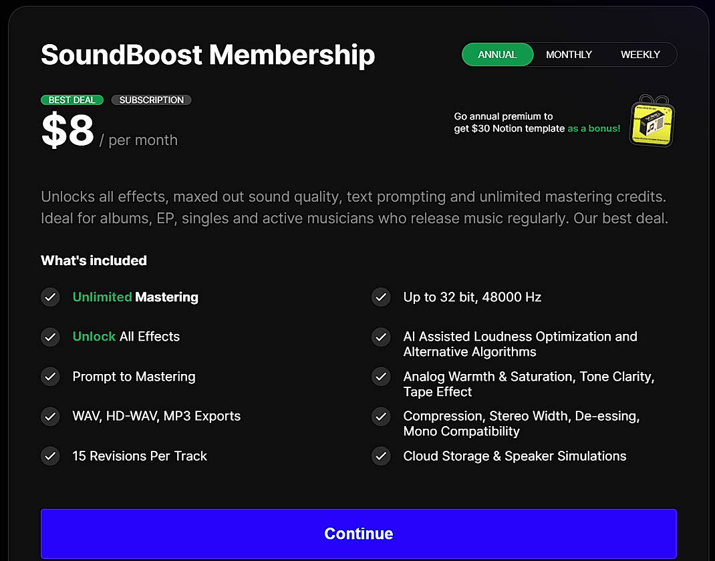Switch to MONTHLY billing
The image size is (715, 561).
[569, 55]
